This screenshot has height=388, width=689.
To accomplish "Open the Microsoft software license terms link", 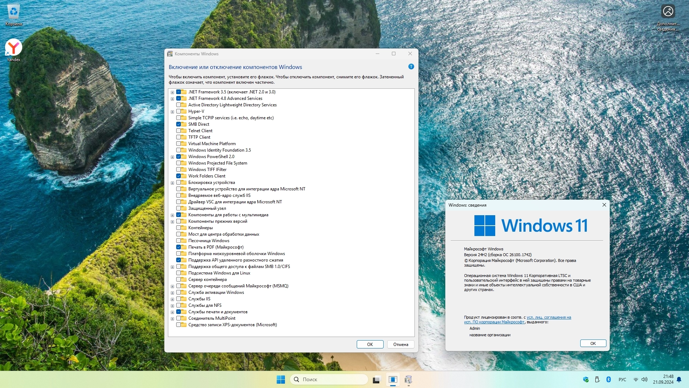I will pos(548,318).
